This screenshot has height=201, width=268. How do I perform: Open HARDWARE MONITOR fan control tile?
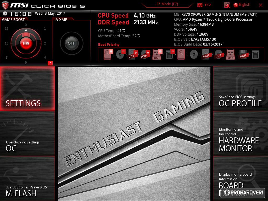coord(241,134)
